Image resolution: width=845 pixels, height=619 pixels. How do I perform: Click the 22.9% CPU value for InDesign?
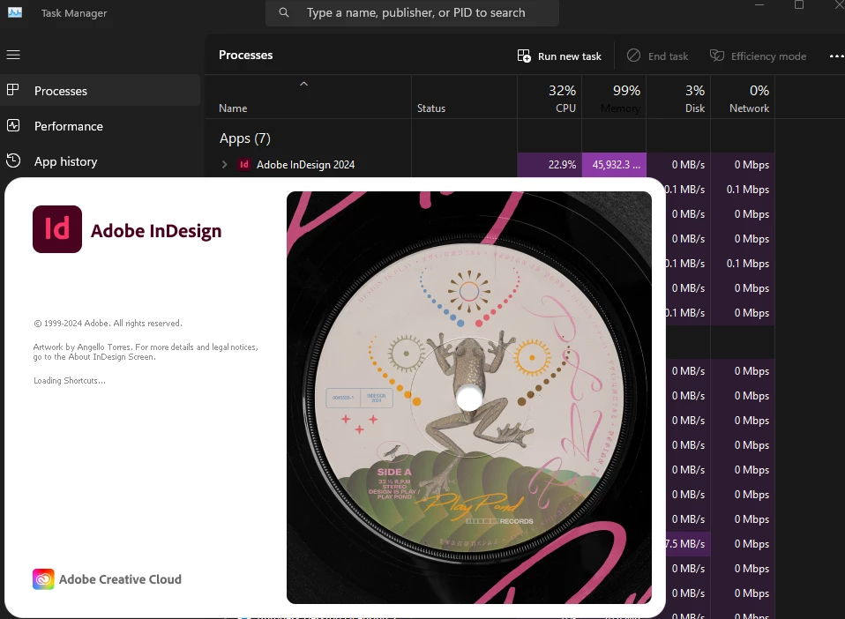click(x=550, y=165)
